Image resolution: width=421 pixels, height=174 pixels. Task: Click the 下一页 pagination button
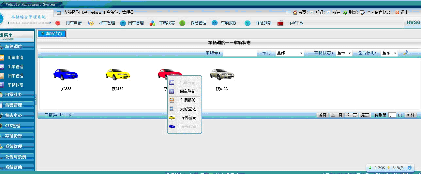coord(351,115)
